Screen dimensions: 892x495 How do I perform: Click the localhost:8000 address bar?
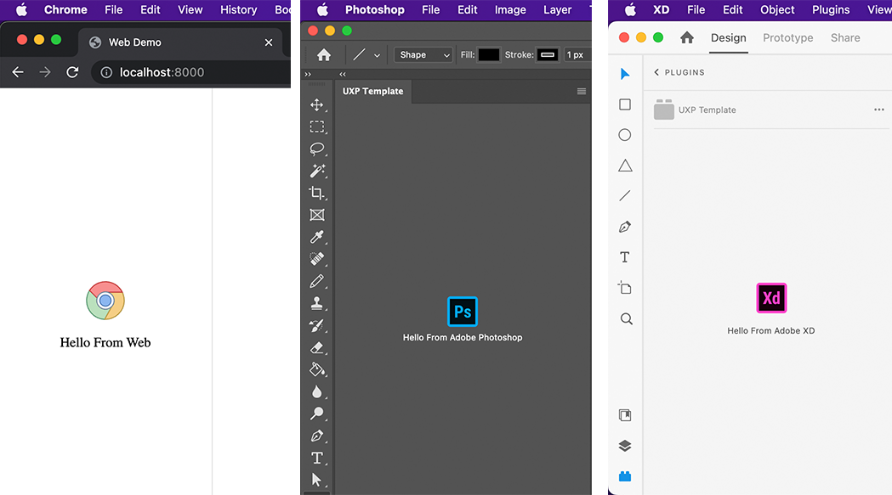click(193, 72)
